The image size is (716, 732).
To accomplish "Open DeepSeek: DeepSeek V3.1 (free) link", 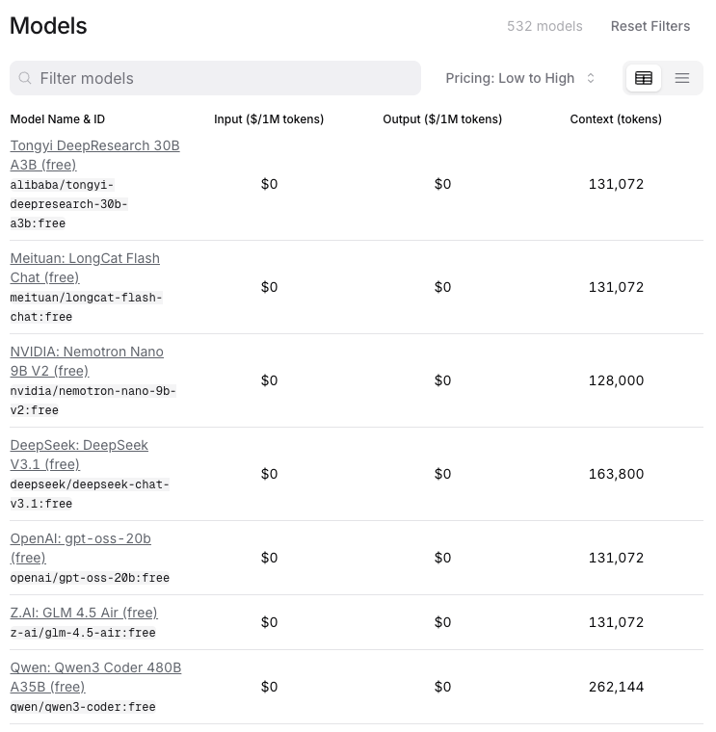I will pyautogui.click(x=79, y=455).
